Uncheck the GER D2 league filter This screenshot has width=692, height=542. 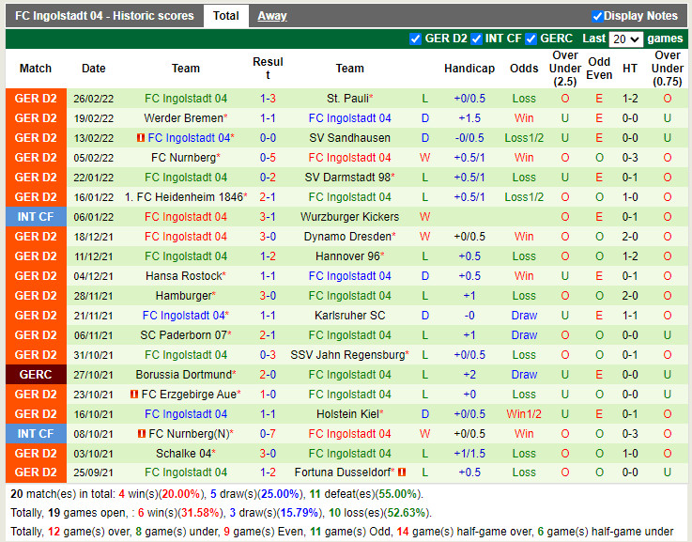pos(415,39)
